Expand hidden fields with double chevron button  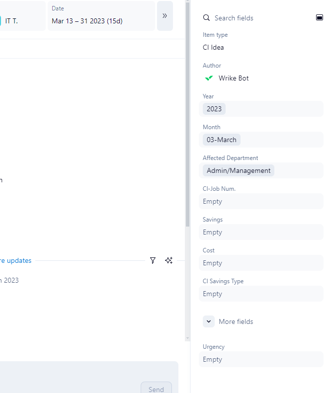[165, 16]
